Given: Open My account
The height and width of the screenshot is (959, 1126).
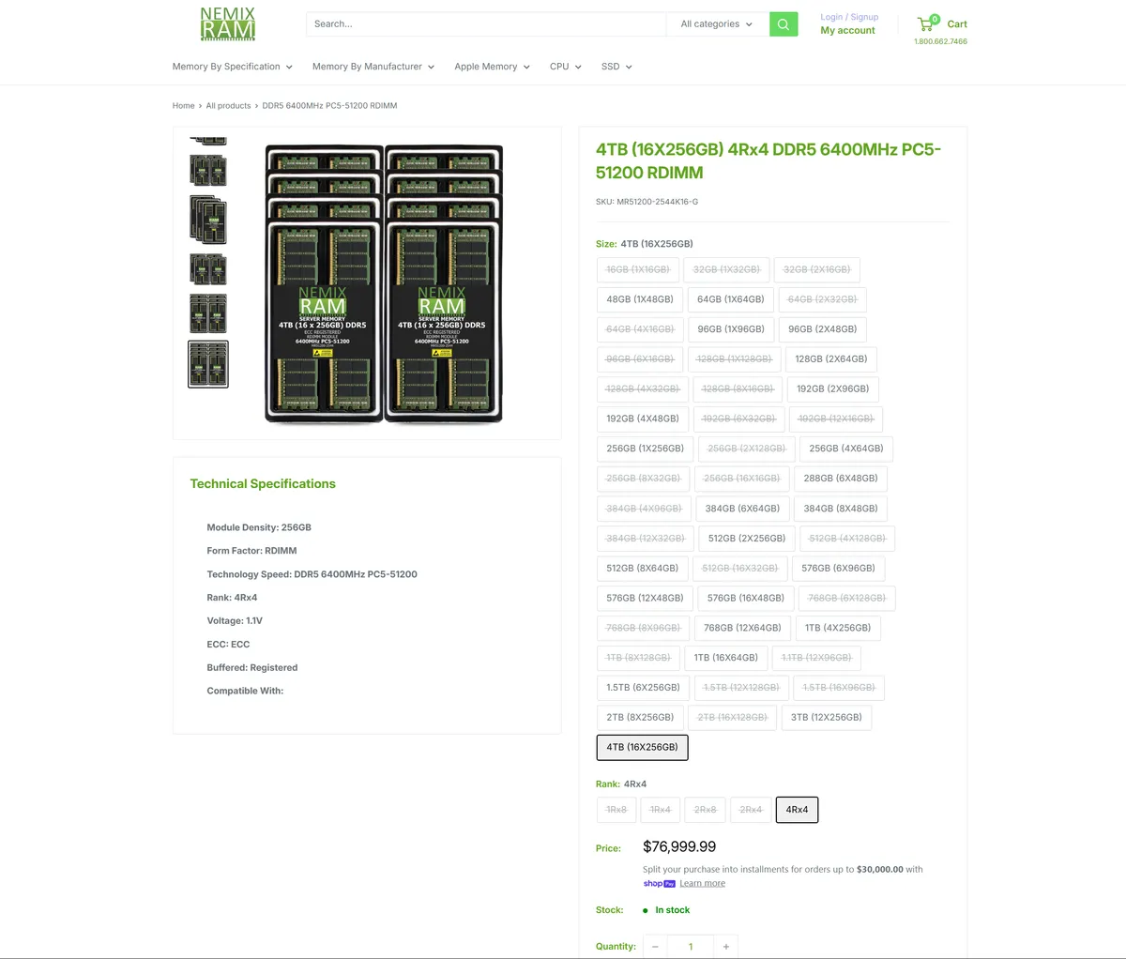Looking at the screenshot, I should (x=847, y=30).
